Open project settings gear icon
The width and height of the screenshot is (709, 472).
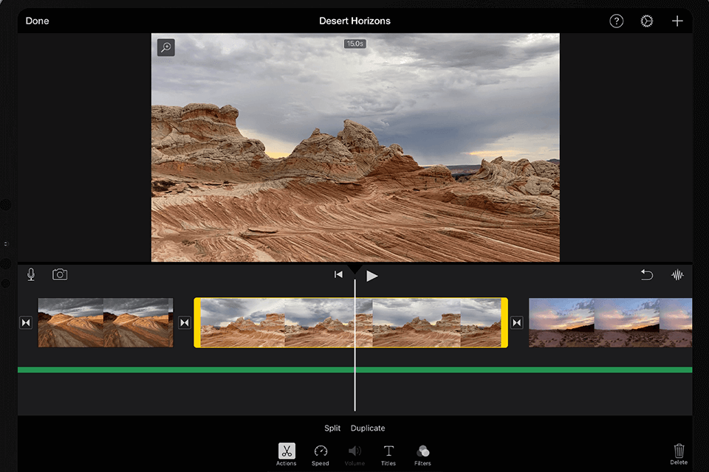[x=647, y=21]
